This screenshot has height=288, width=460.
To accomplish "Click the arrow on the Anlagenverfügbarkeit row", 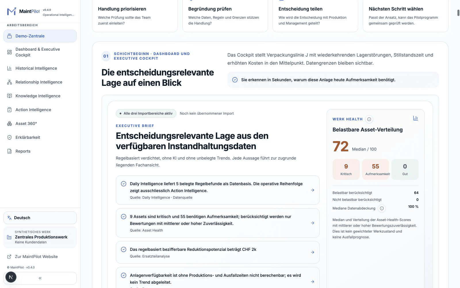I will point(313,282).
